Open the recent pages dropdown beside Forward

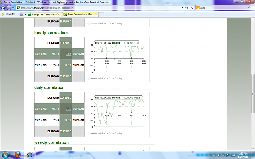pyautogui.click(x=13, y=8)
